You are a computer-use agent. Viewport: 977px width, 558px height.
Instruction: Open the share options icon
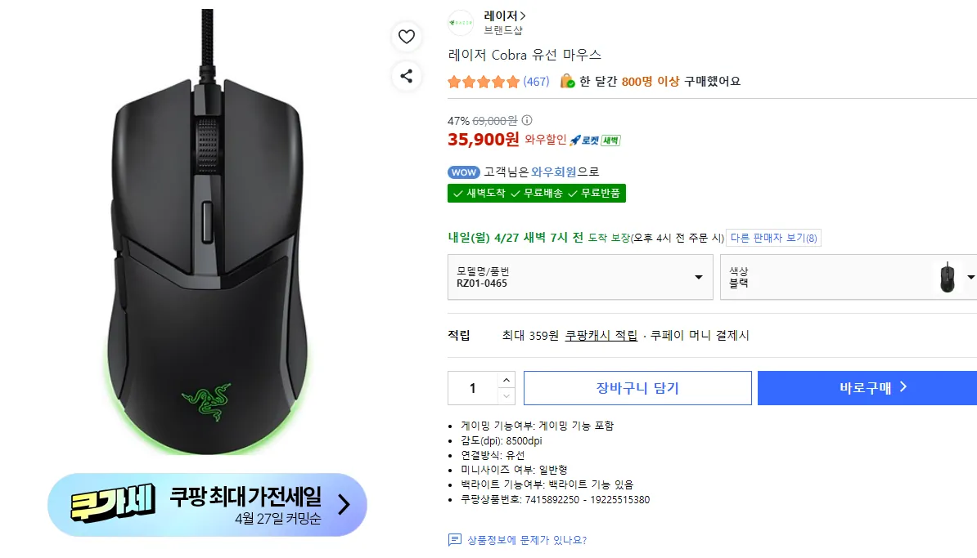tap(407, 77)
